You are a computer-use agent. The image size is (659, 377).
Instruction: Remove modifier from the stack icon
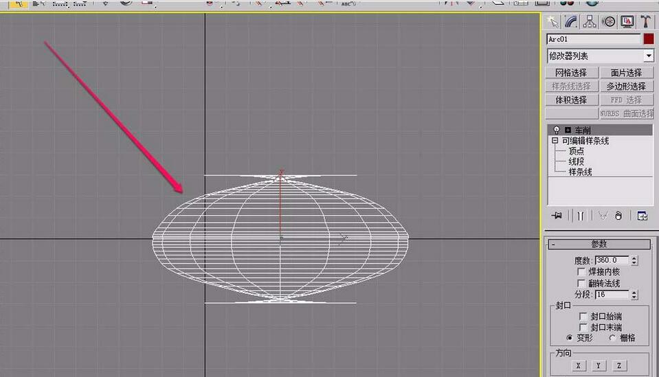click(618, 216)
